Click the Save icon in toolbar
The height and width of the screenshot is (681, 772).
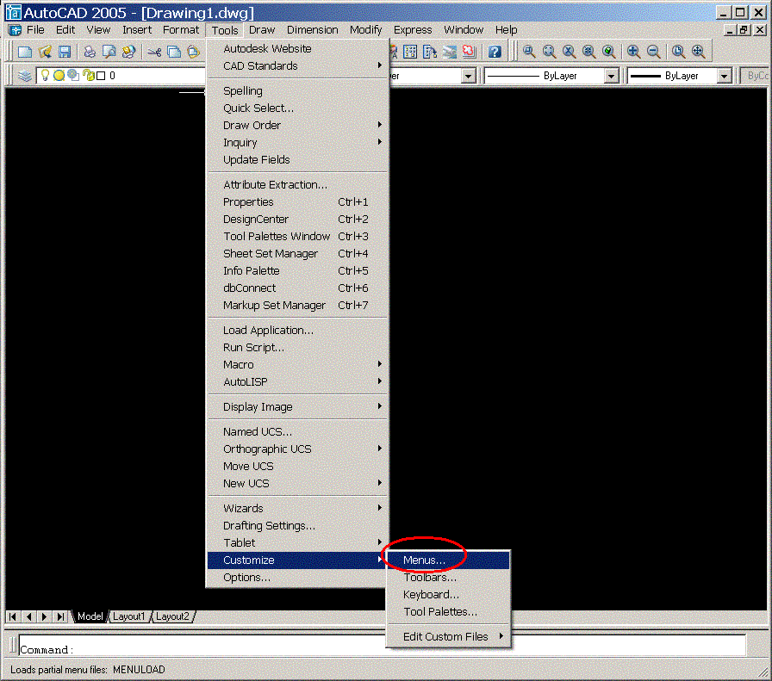tap(65, 52)
